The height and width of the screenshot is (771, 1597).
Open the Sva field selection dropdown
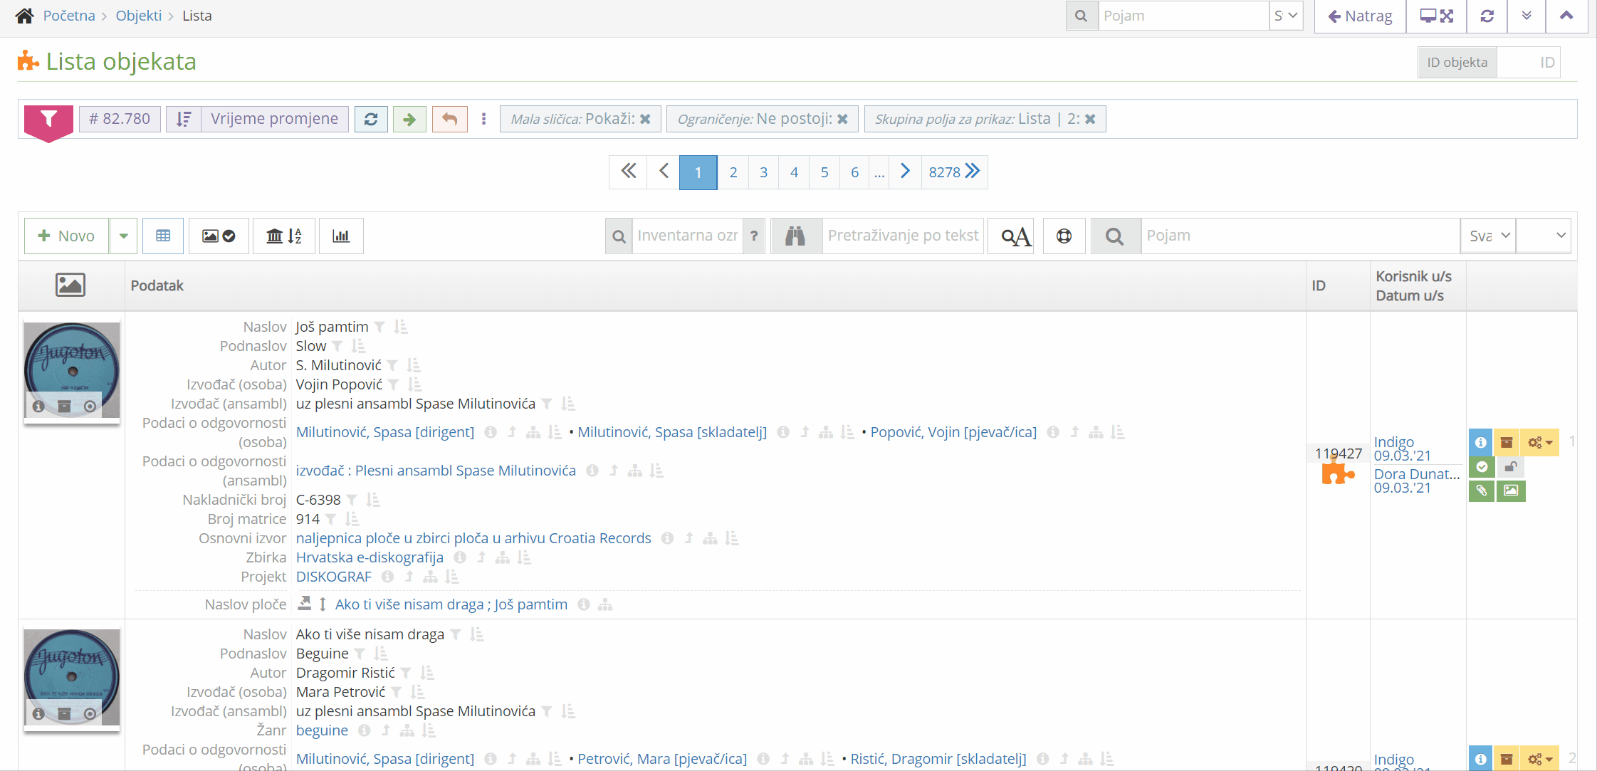point(1487,236)
